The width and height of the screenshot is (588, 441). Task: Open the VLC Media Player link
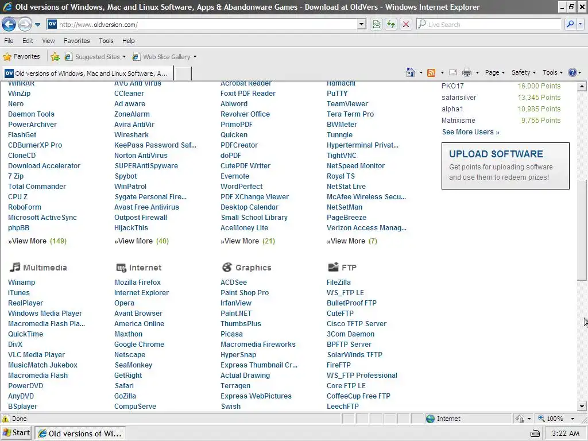[36, 354]
